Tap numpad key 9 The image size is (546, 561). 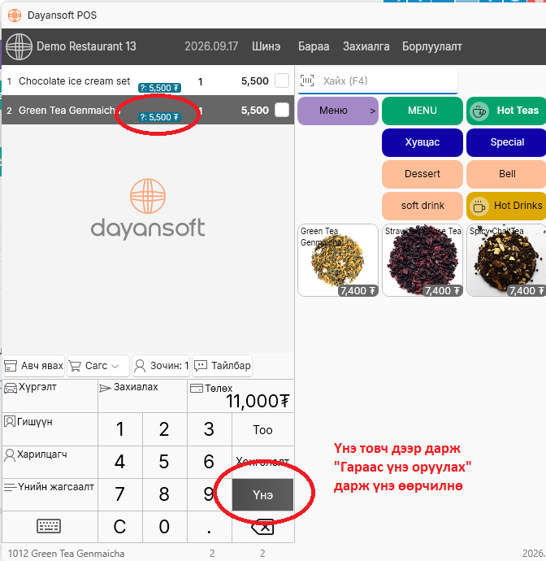point(209,494)
